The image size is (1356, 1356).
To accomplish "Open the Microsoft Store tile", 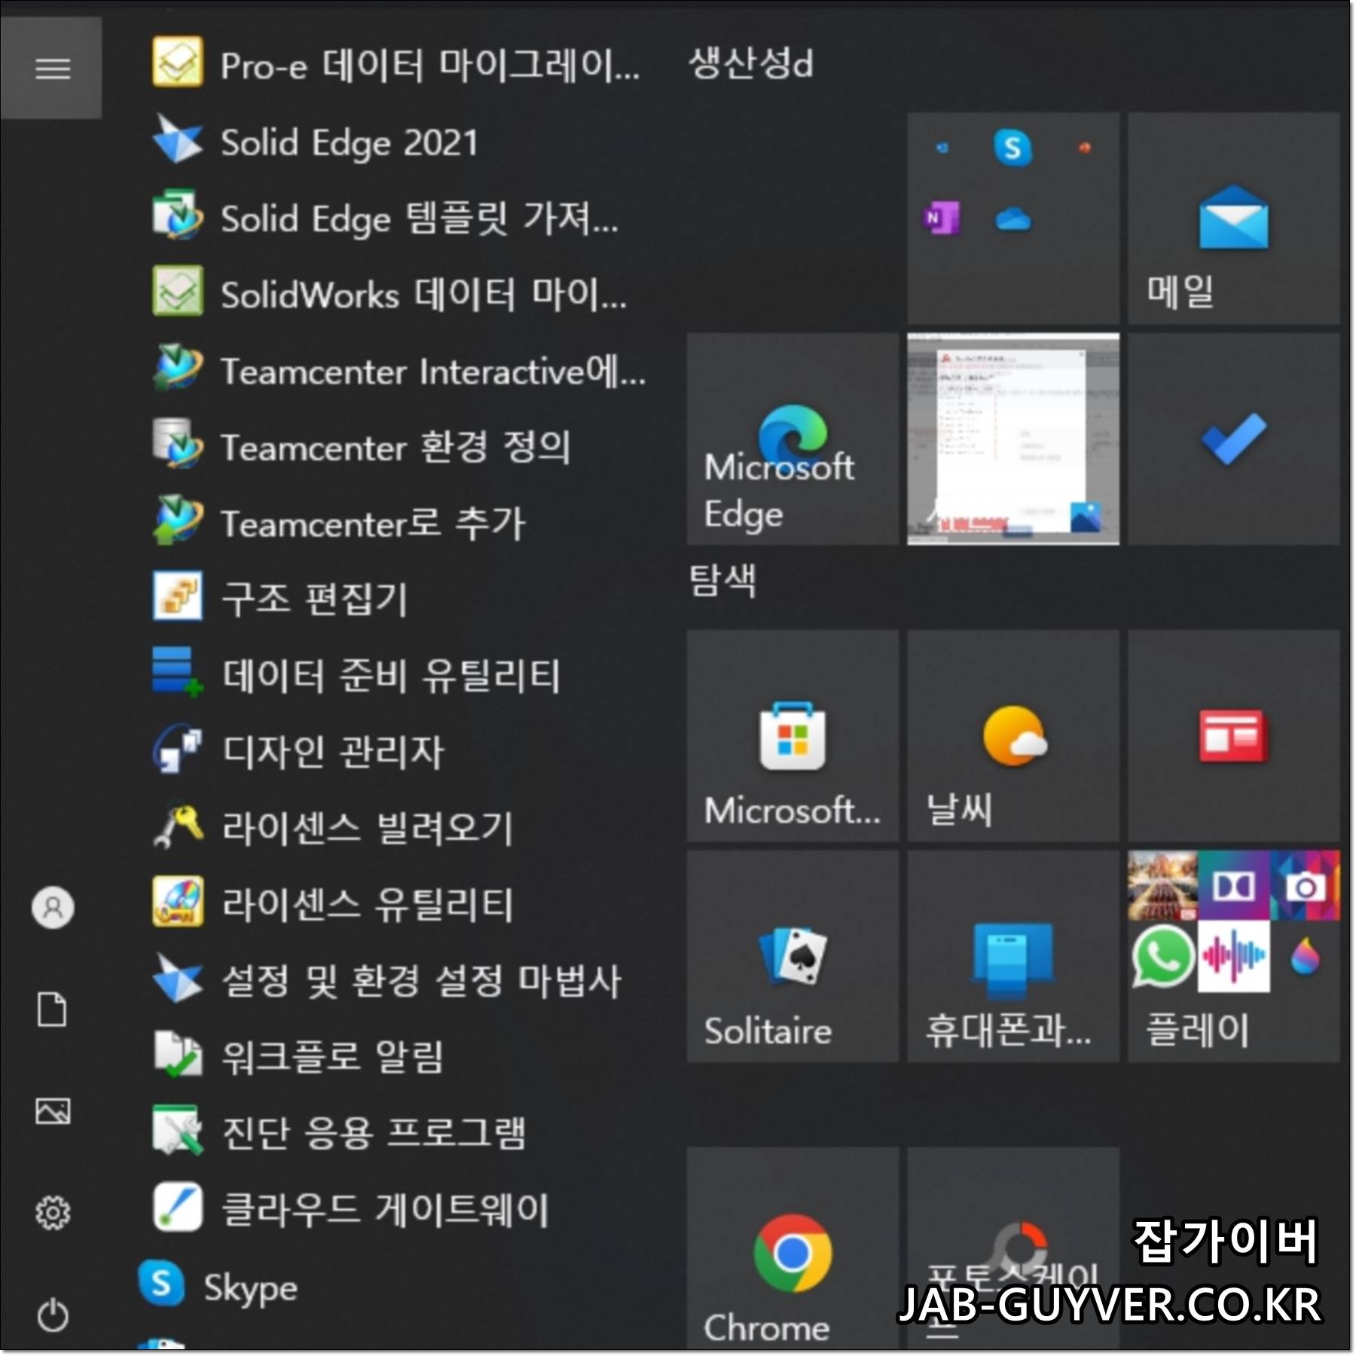I will (793, 736).
